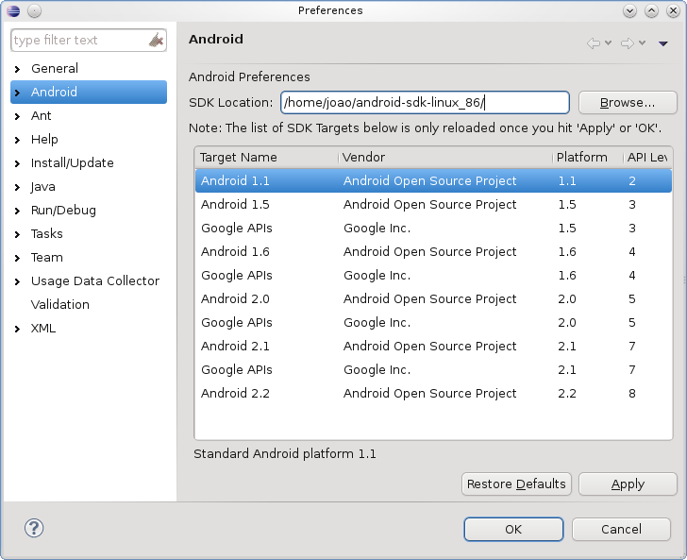Screen dimensions: 687x560
Task: Click the Apply button
Action: pos(628,484)
